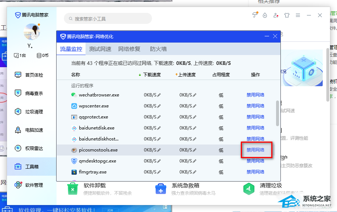This screenshot has height=212, width=337.
Task: Open the 清理垃圾 tool
Action: [273, 189]
